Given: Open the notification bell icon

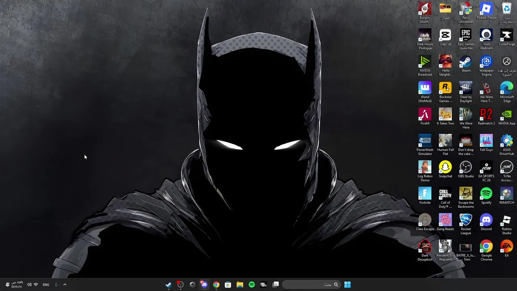Looking at the screenshot, I should (7, 285).
